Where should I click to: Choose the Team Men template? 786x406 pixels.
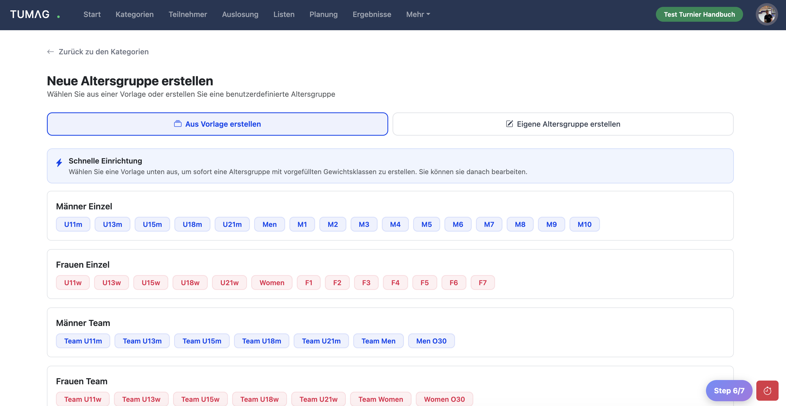(x=378, y=341)
